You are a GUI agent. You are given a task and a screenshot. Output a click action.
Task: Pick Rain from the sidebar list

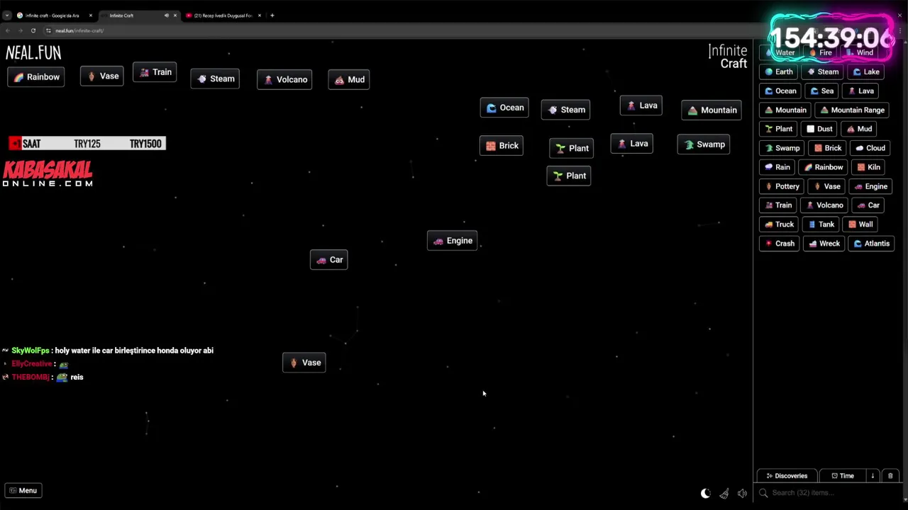[x=777, y=167]
